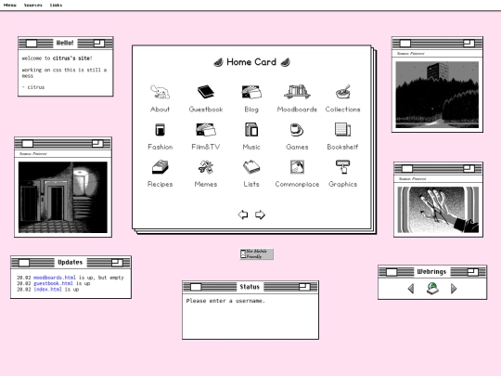Click the webring globe icon

[x=432, y=289]
